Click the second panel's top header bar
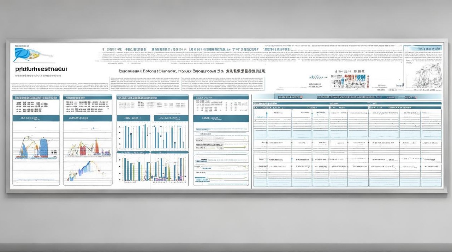452x252 pixels. [x=87, y=97]
